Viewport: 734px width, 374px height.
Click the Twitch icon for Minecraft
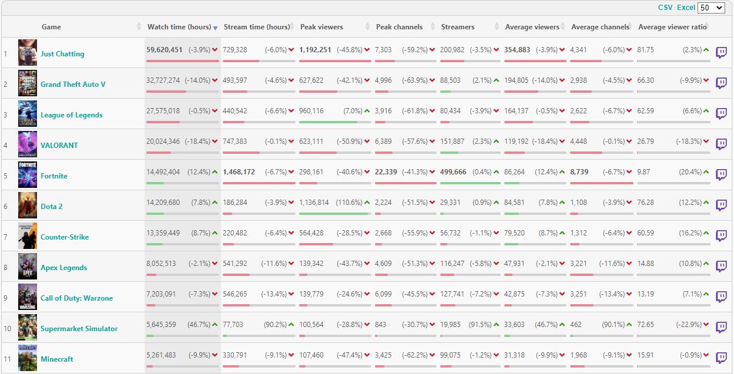tap(721, 358)
